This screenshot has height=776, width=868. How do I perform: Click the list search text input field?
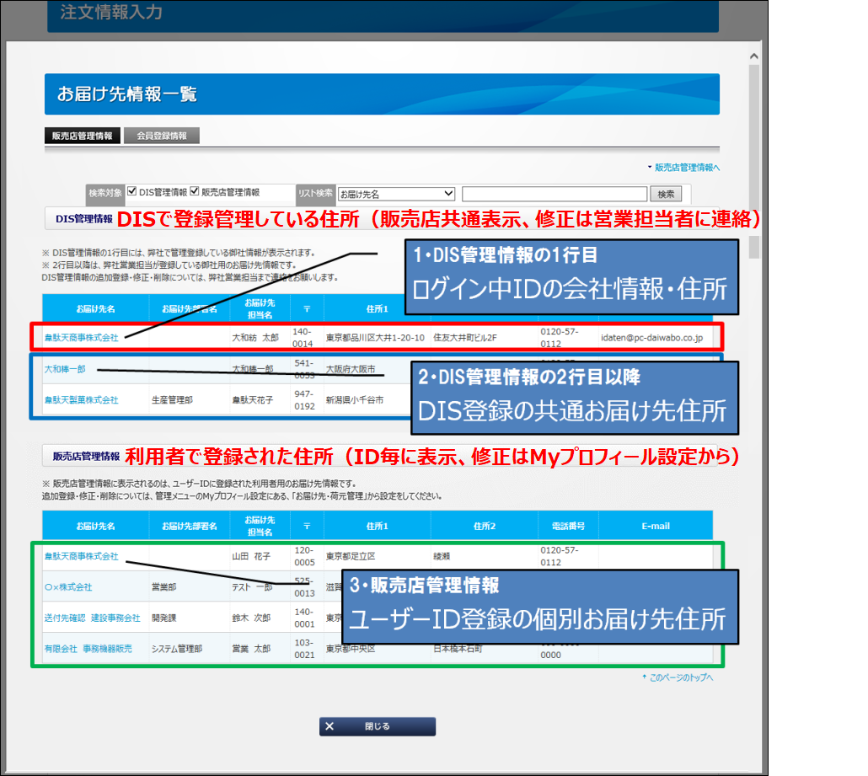[555, 194]
